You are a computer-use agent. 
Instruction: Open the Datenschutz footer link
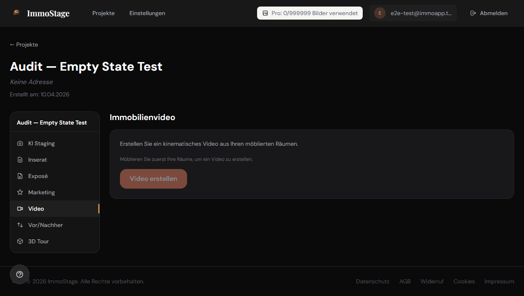pos(372,281)
